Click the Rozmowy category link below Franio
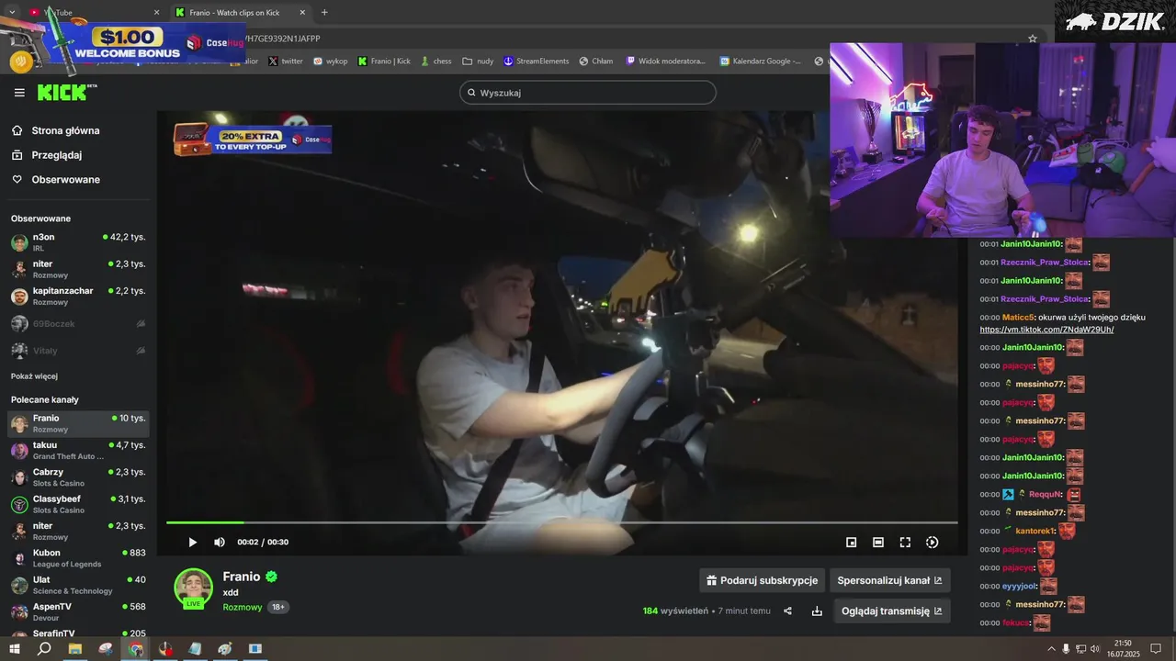The width and height of the screenshot is (1176, 661). [x=243, y=607]
